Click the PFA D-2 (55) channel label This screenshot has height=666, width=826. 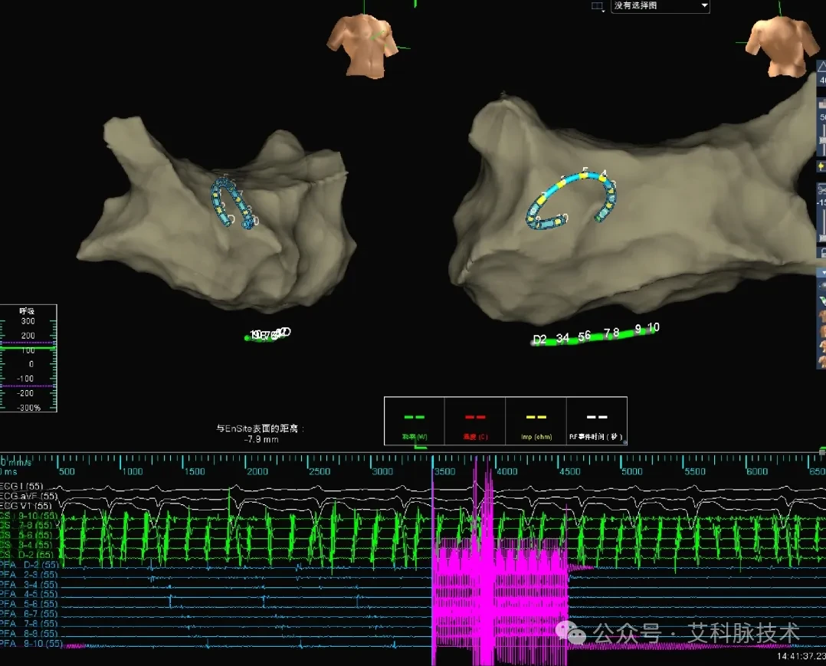coord(29,565)
